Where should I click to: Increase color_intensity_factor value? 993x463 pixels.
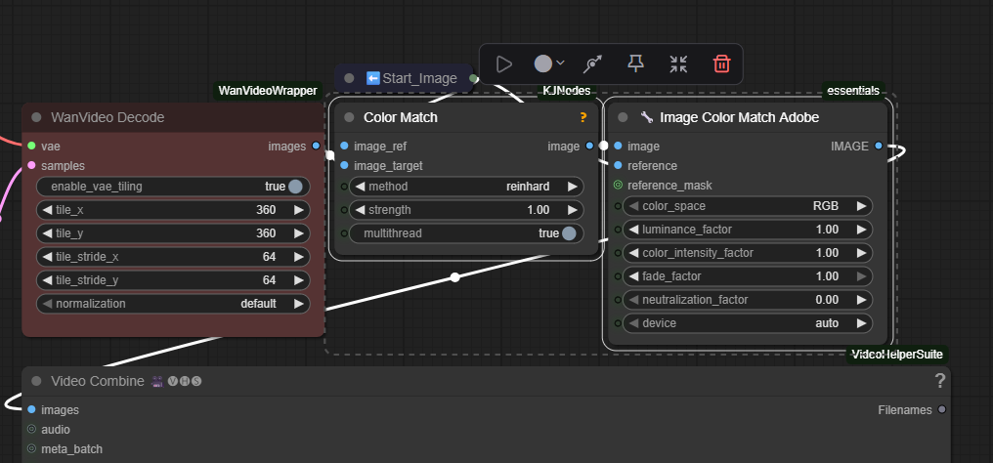click(861, 253)
